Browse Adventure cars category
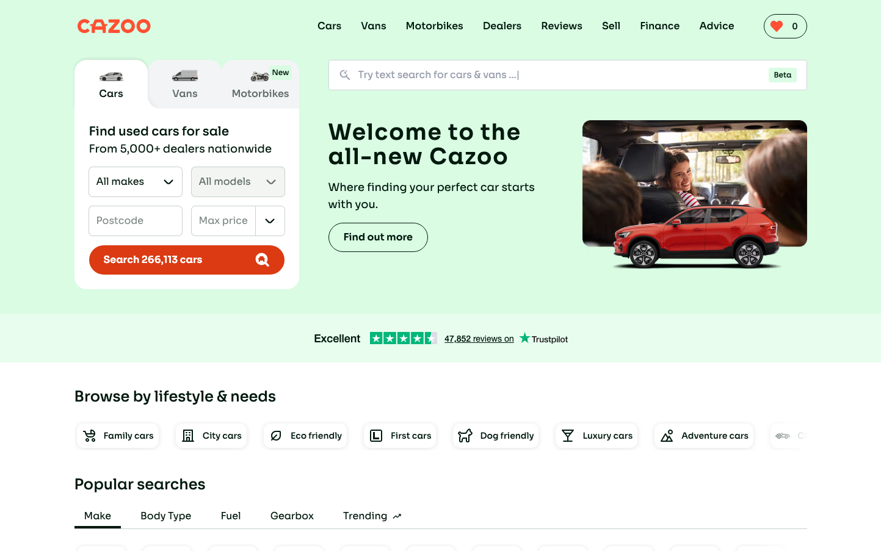 click(704, 436)
